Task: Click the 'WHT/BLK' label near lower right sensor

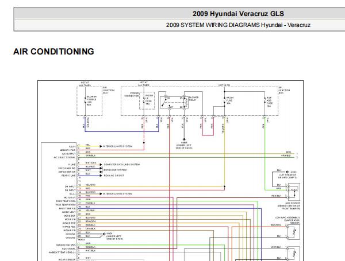Action: pyautogui.click(x=276, y=247)
